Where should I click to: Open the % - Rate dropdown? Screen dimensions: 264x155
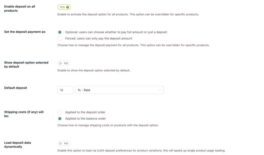[119, 90]
